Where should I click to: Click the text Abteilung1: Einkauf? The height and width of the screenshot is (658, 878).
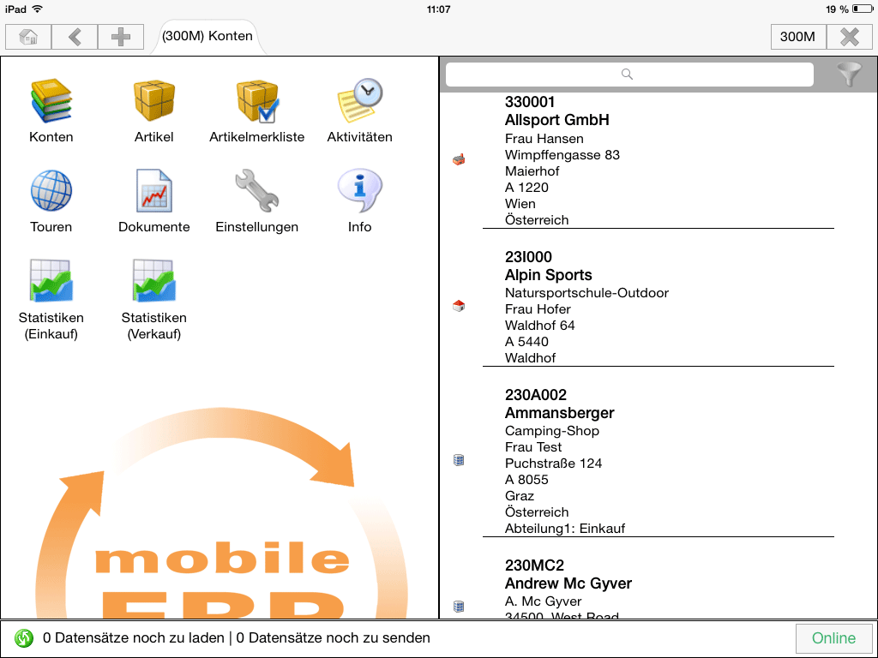(x=565, y=528)
